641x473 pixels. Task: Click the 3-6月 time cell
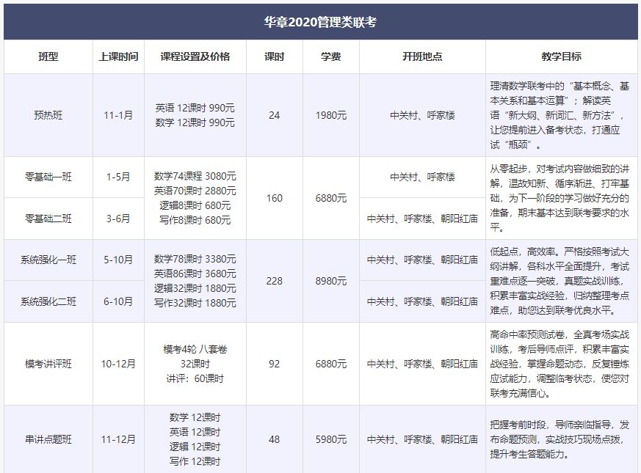[x=118, y=219]
